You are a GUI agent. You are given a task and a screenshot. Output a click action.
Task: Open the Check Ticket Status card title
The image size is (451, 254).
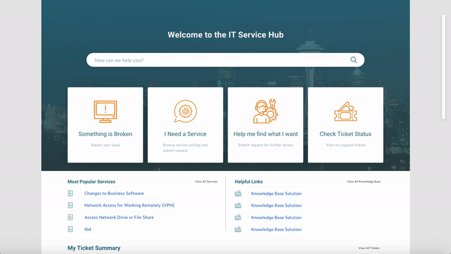(x=346, y=134)
